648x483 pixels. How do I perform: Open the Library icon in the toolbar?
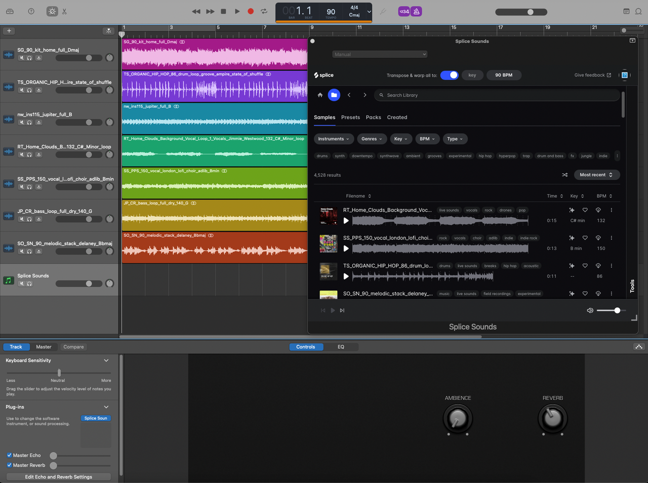pos(10,11)
